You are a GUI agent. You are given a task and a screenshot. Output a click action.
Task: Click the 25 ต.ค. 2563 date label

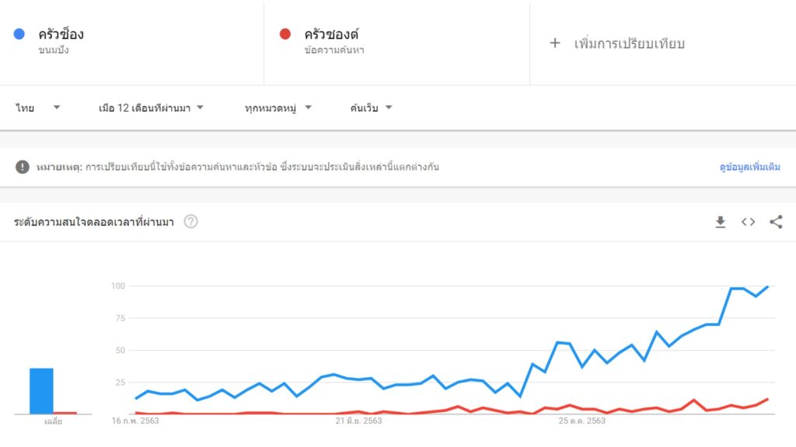[581, 421]
